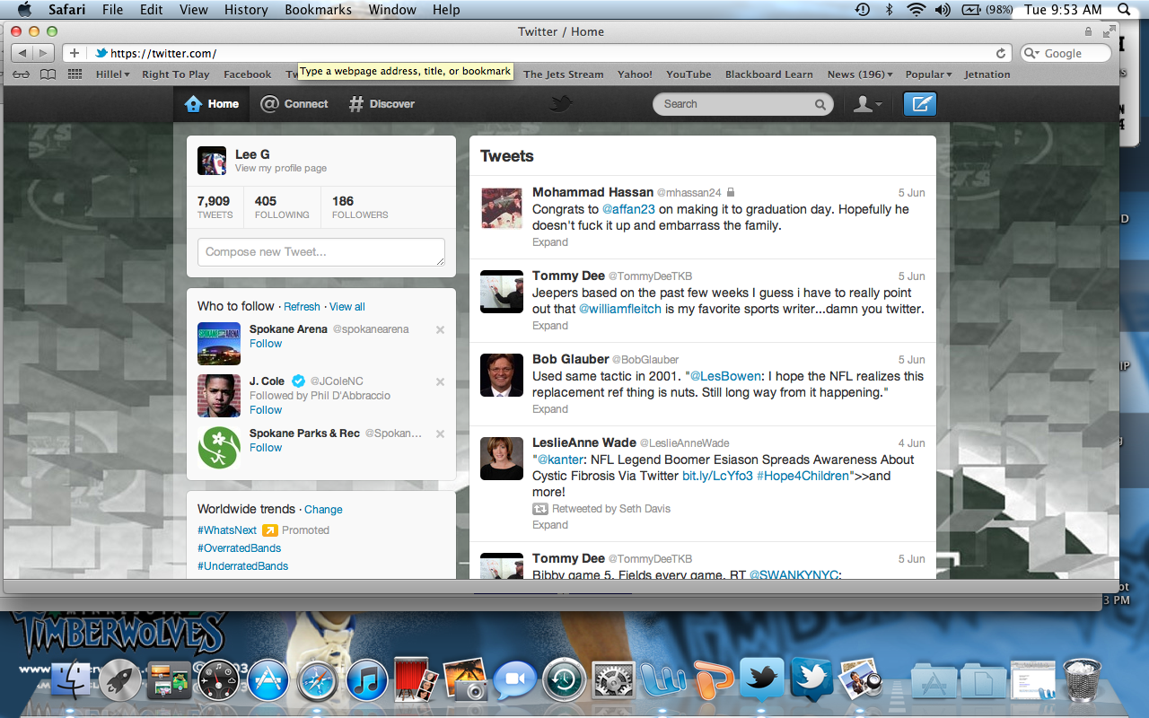Click Safari's forward arrow button
The height and width of the screenshot is (718, 1149).
click(44, 54)
